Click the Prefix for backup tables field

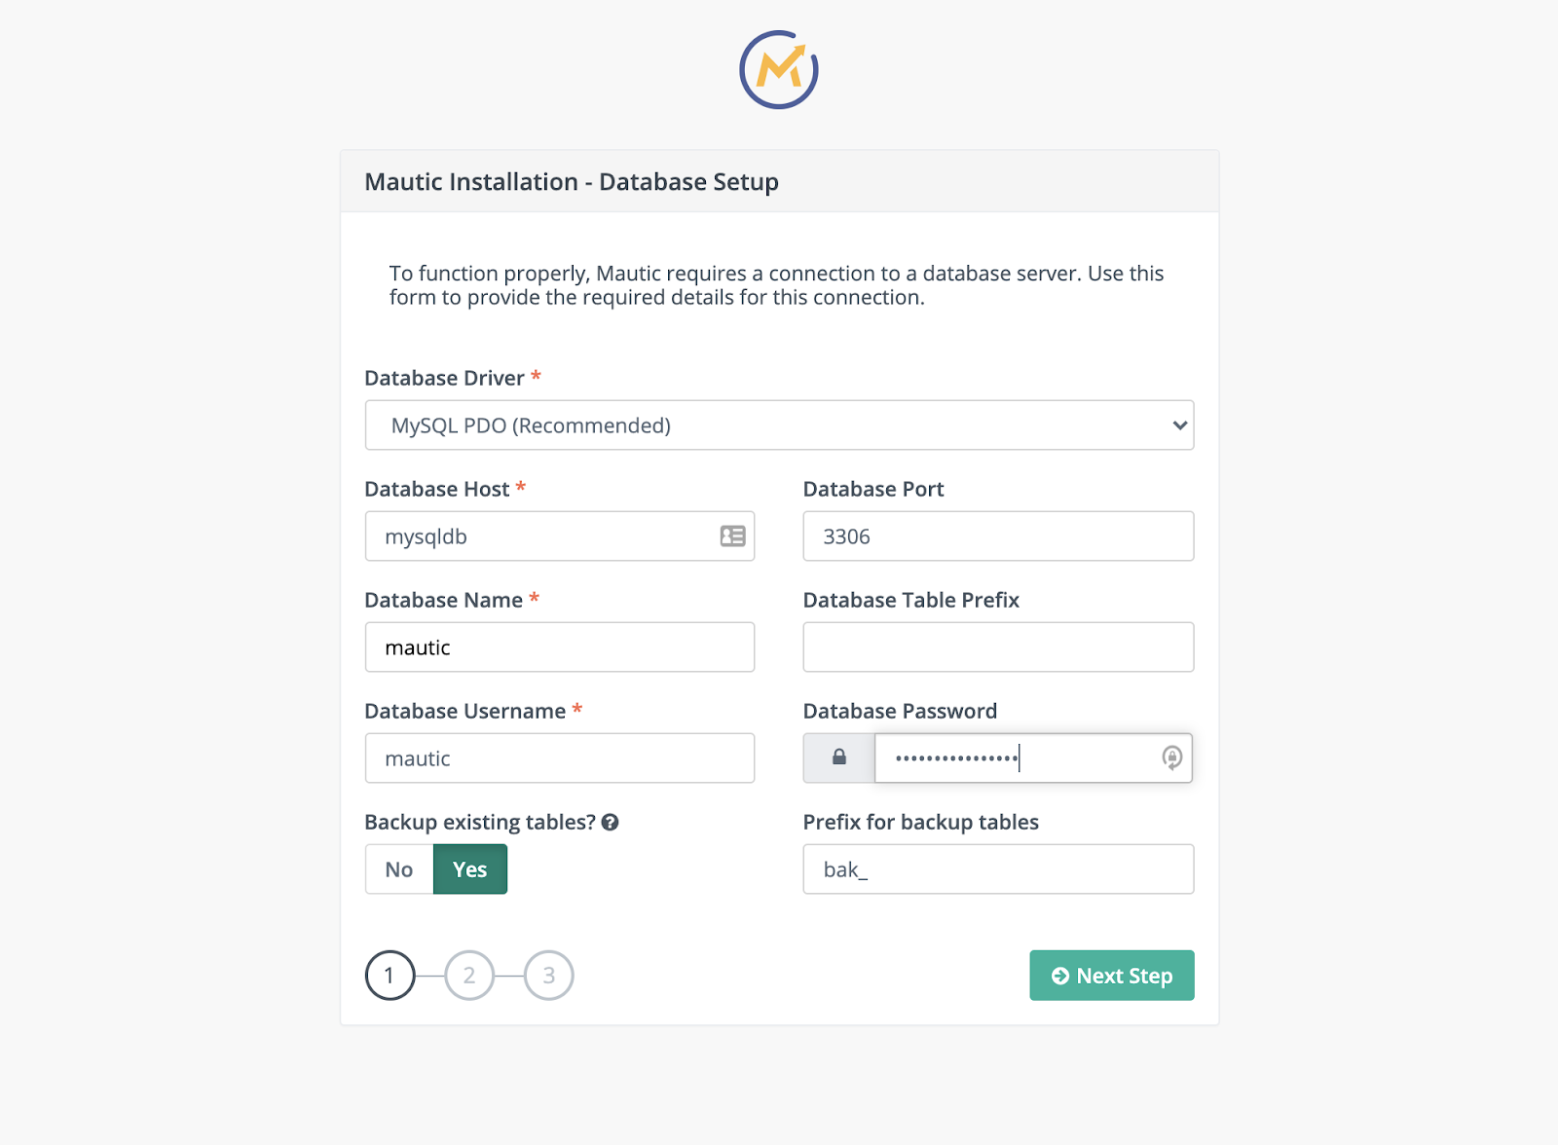click(998, 869)
